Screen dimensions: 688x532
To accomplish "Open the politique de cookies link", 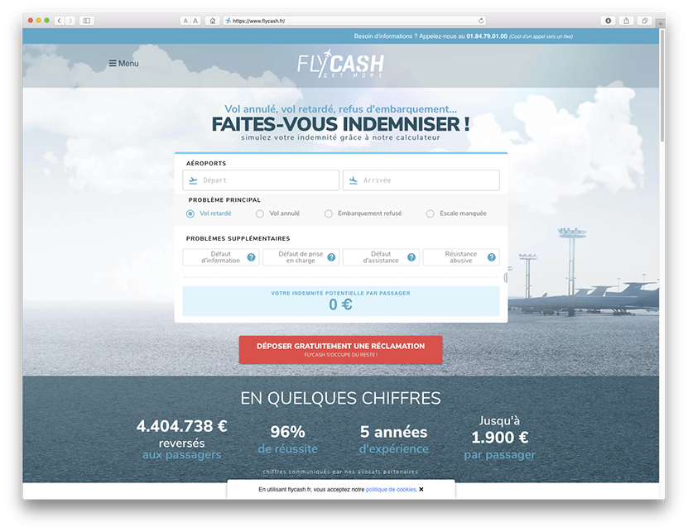I will point(391,490).
